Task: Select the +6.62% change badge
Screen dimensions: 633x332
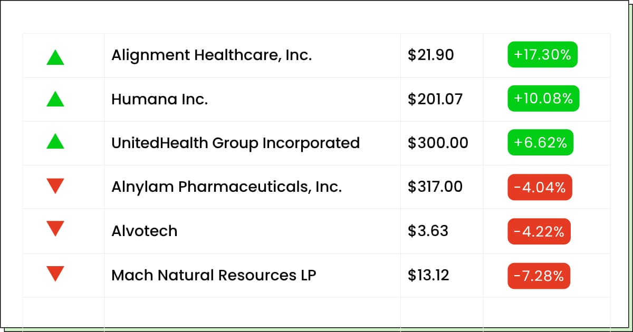Action: (x=540, y=143)
